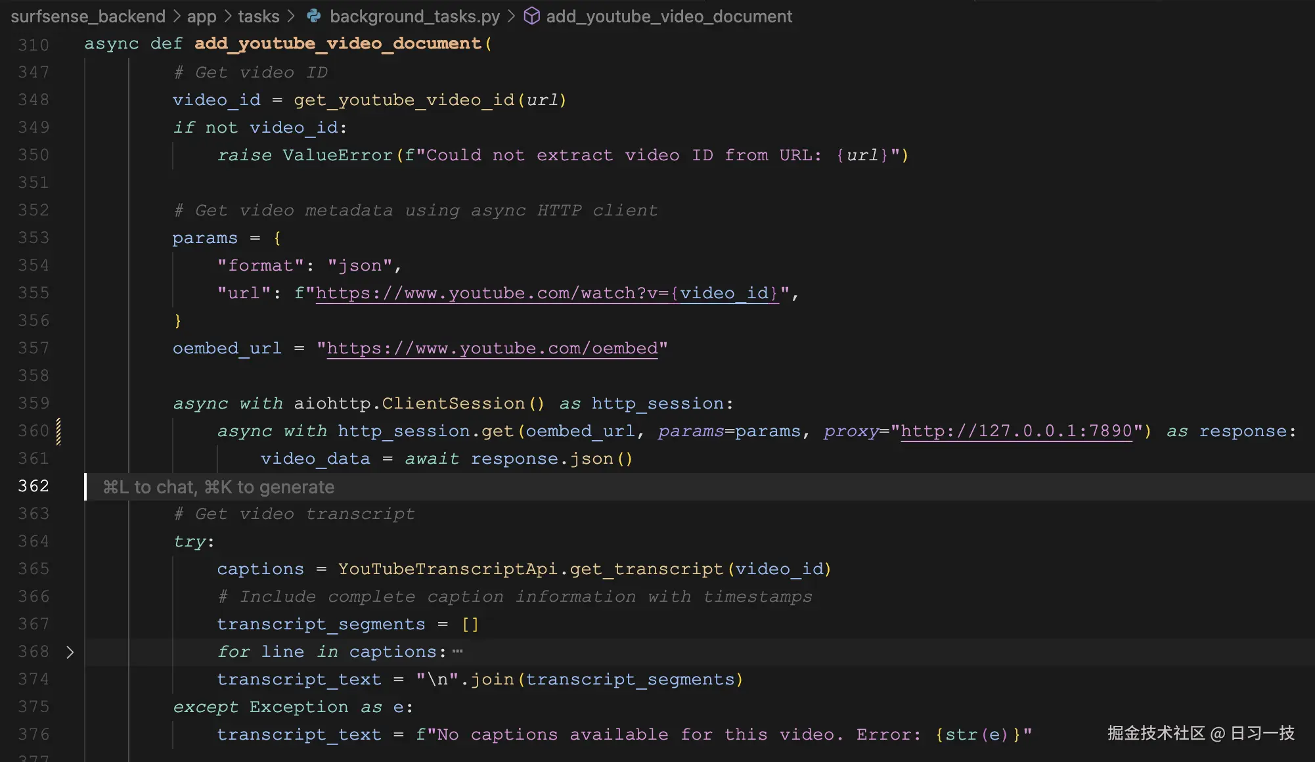Image resolution: width=1315 pixels, height=762 pixels.
Task: Click the change marker beside line 360
Action: [x=59, y=431]
